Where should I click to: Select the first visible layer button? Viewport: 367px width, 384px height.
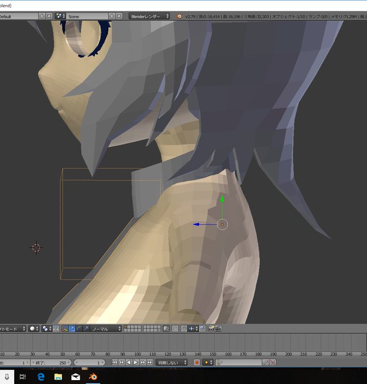coord(125,327)
